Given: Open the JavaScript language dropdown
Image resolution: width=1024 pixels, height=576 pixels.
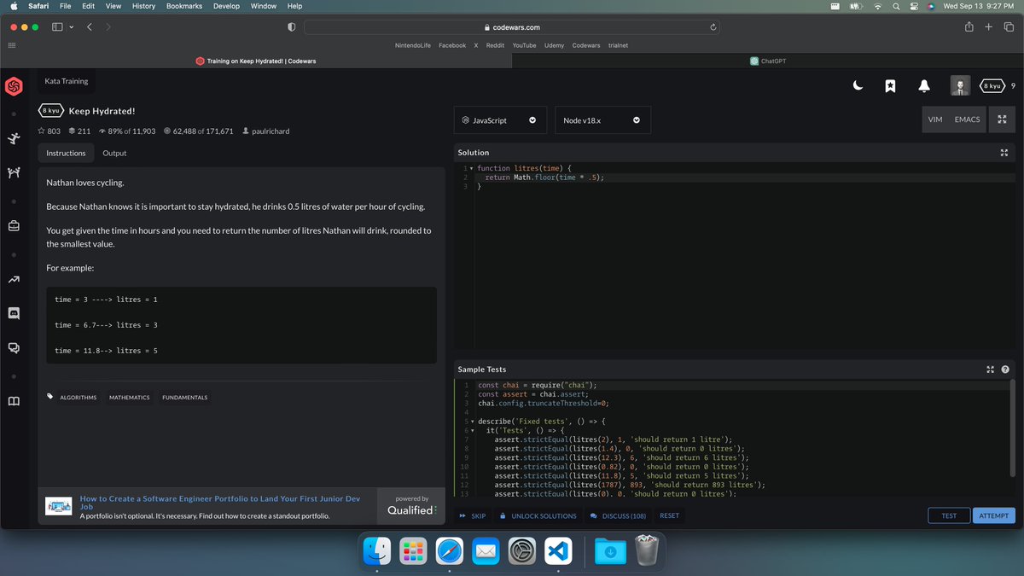Looking at the screenshot, I should click(x=499, y=120).
